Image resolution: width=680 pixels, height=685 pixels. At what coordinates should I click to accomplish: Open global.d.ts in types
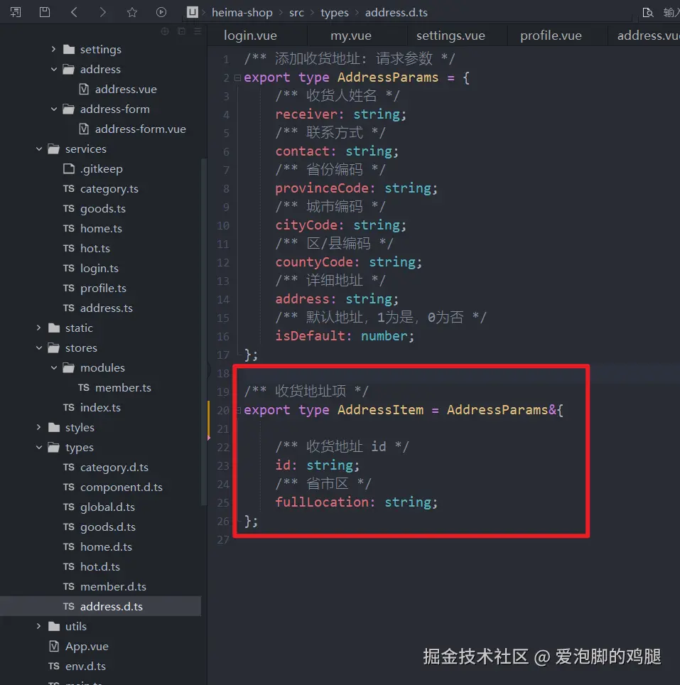click(107, 507)
